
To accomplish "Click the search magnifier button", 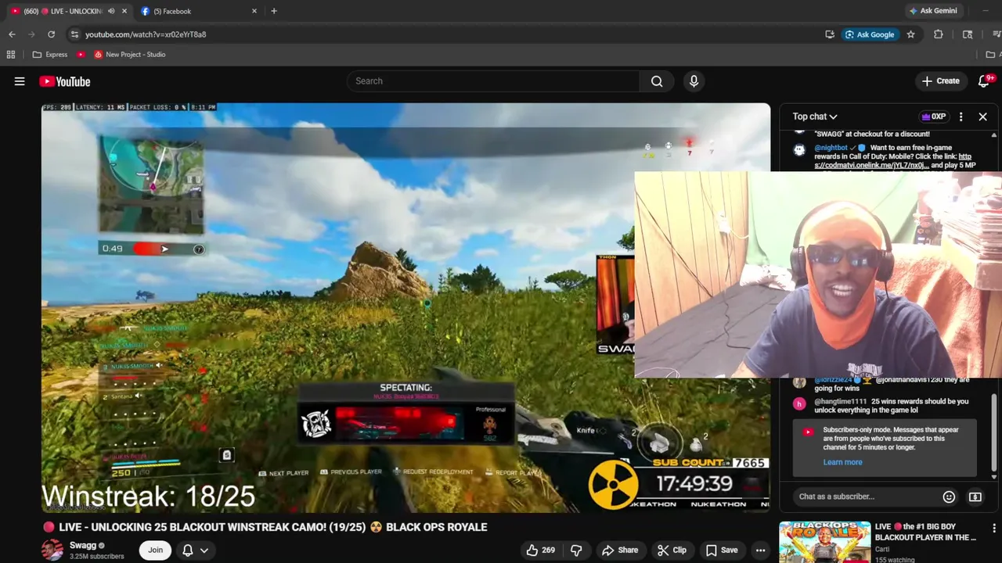I will (x=657, y=81).
